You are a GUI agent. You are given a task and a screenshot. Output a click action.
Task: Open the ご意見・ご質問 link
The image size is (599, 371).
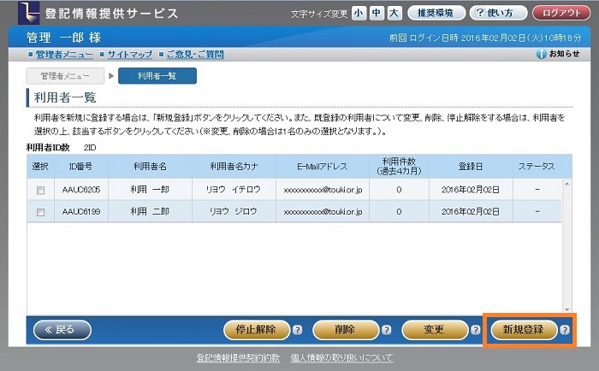pyautogui.click(x=195, y=55)
